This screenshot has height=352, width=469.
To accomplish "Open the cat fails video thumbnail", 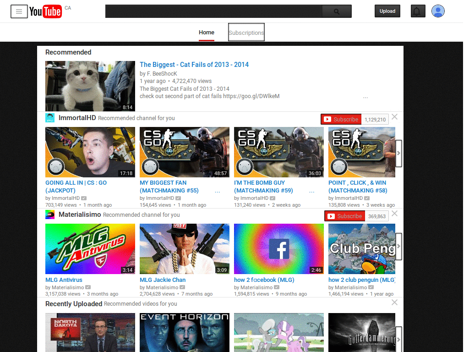I will (x=90, y=86).
